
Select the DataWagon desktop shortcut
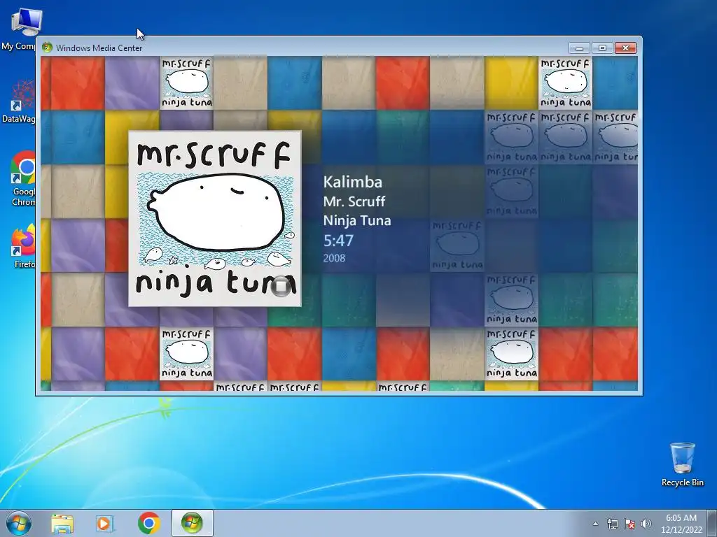(18, 101)
